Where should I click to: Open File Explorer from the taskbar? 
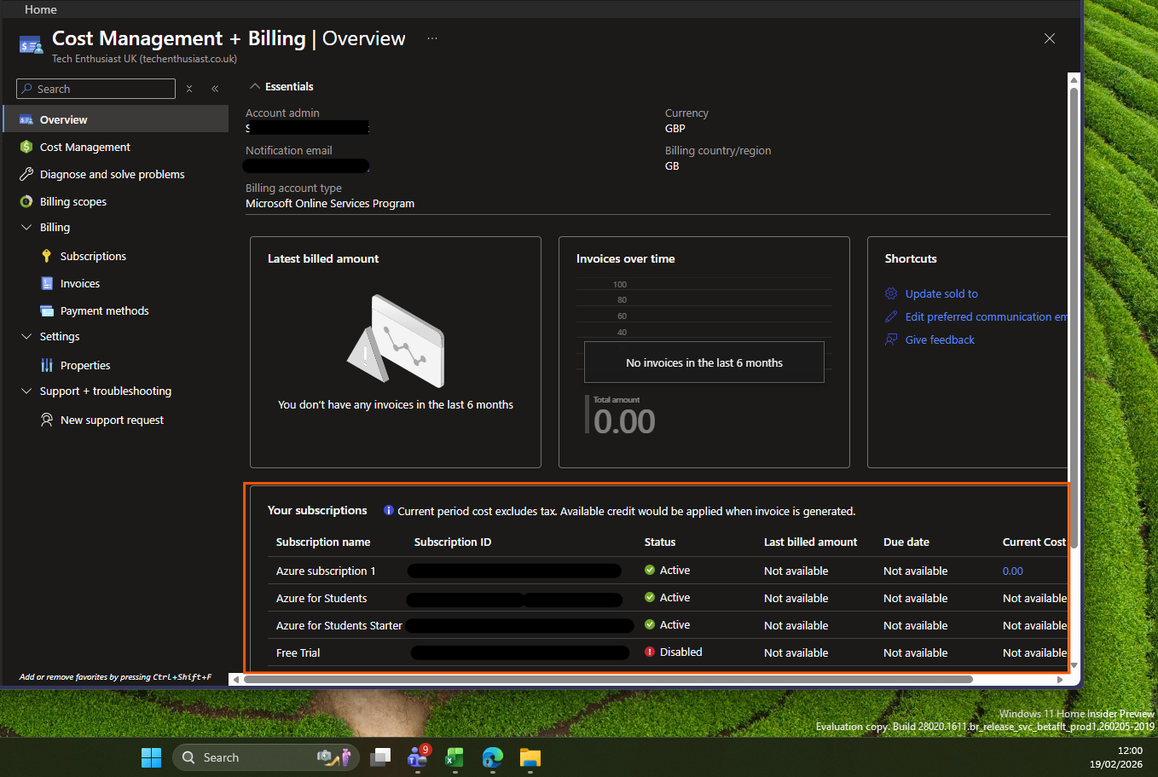(530, 757)
